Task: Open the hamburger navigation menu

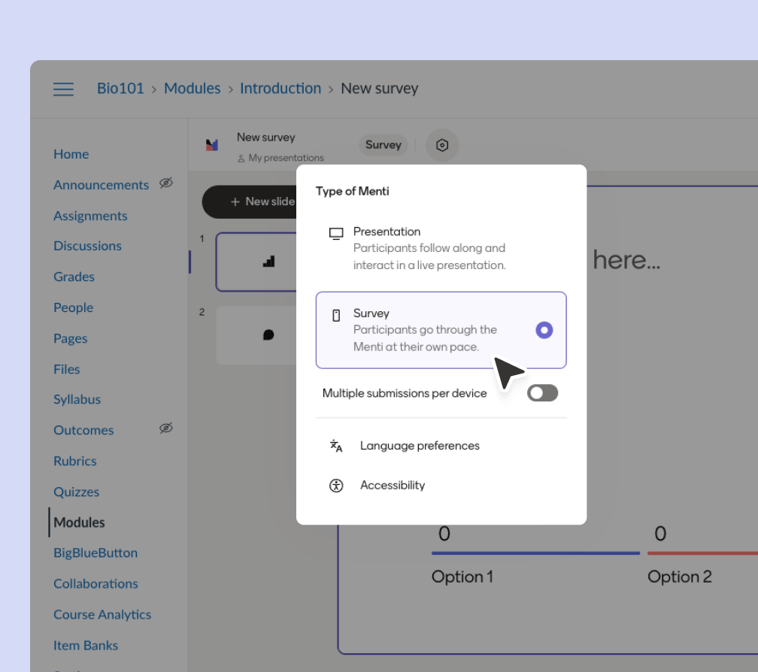Action: [x=63, y=89]
